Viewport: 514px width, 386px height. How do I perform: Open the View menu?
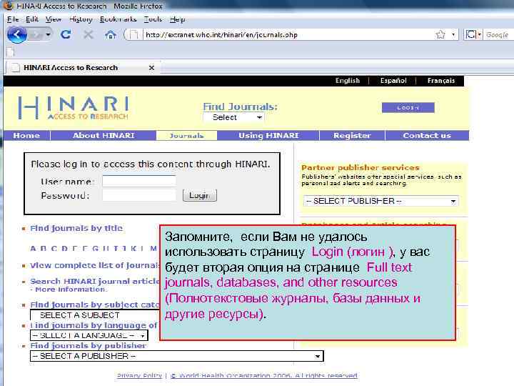[54, 19]
